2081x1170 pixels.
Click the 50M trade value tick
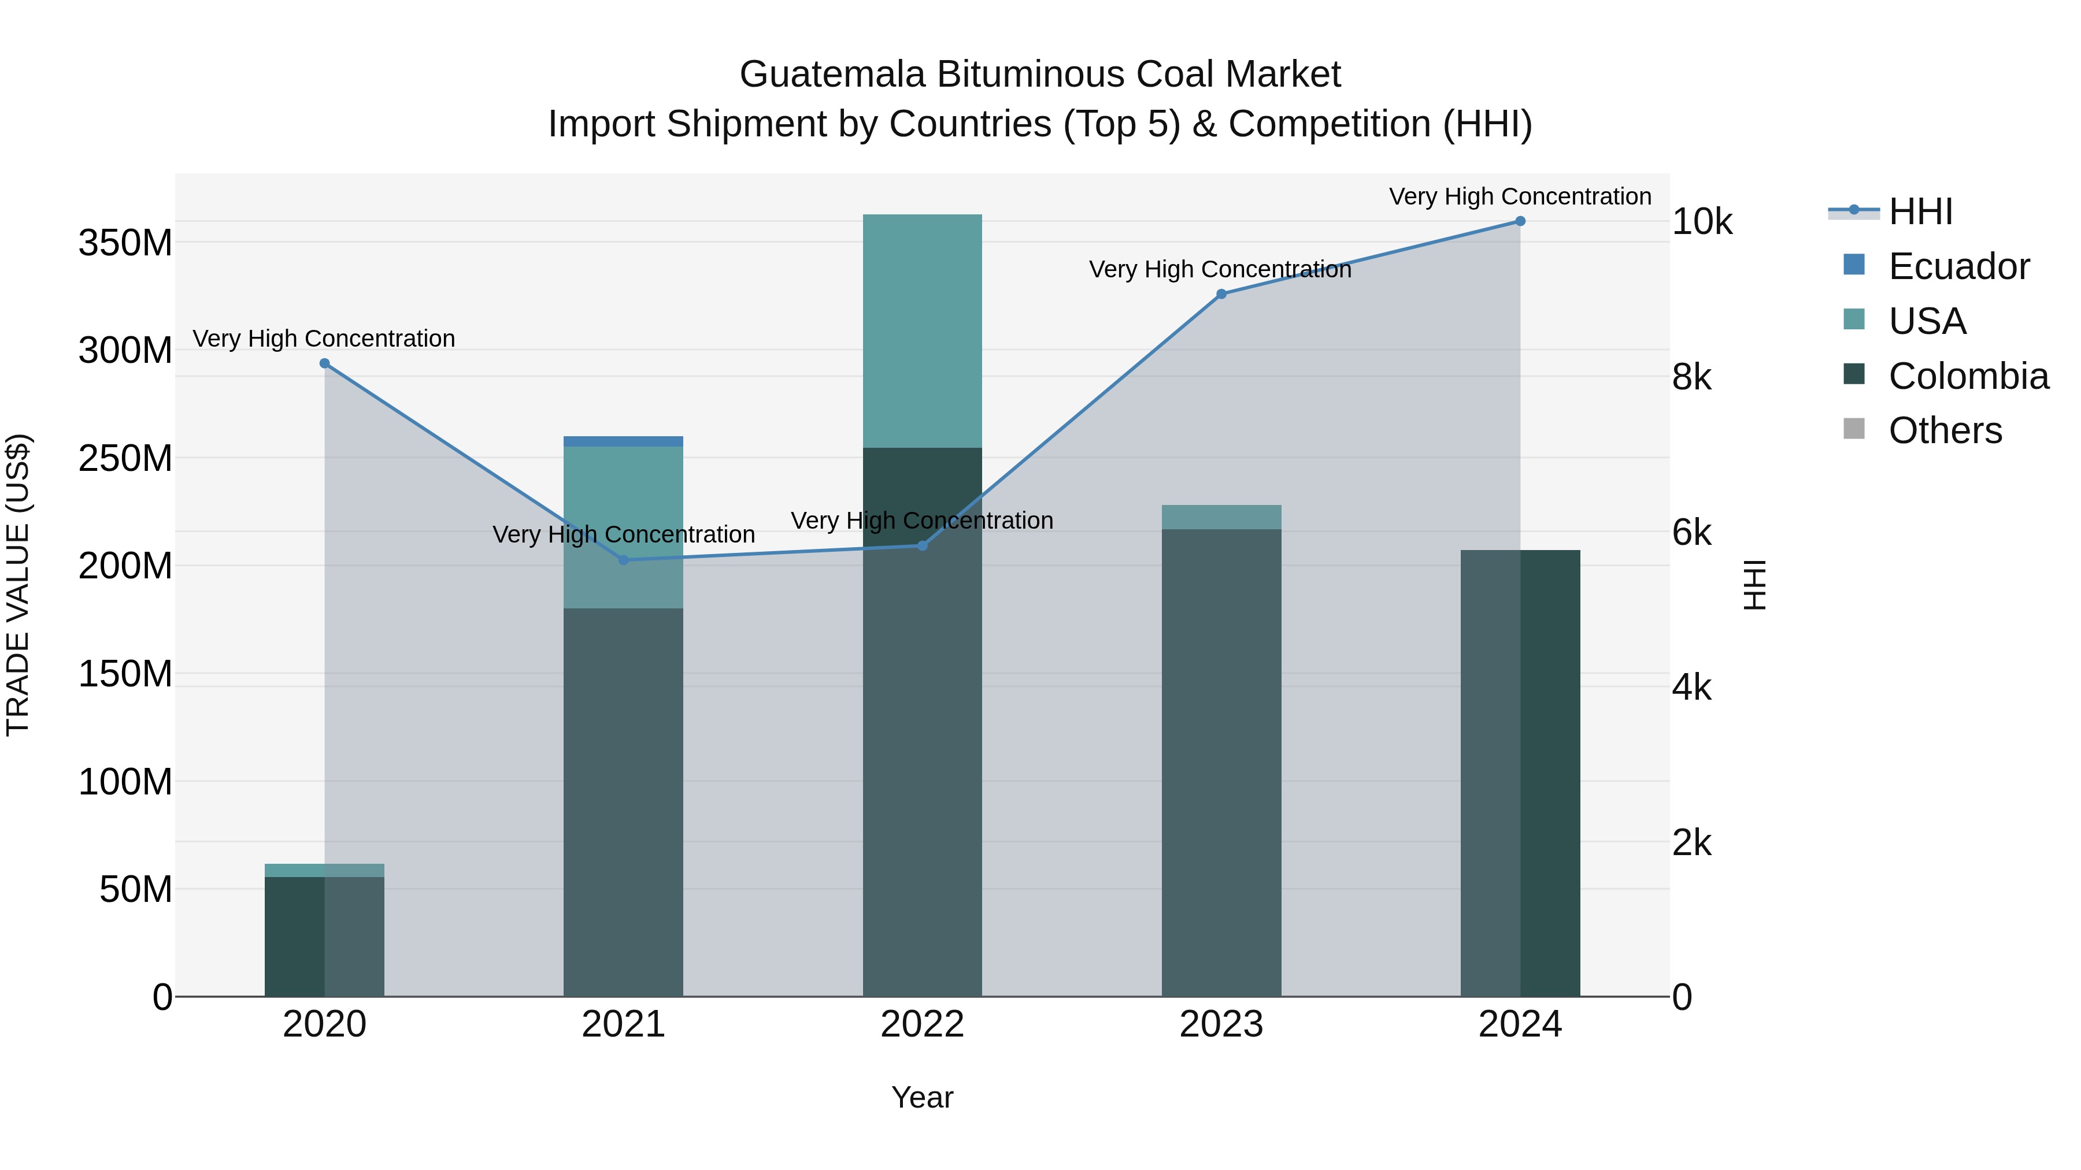pyautogui.click(x=136, y=890)
